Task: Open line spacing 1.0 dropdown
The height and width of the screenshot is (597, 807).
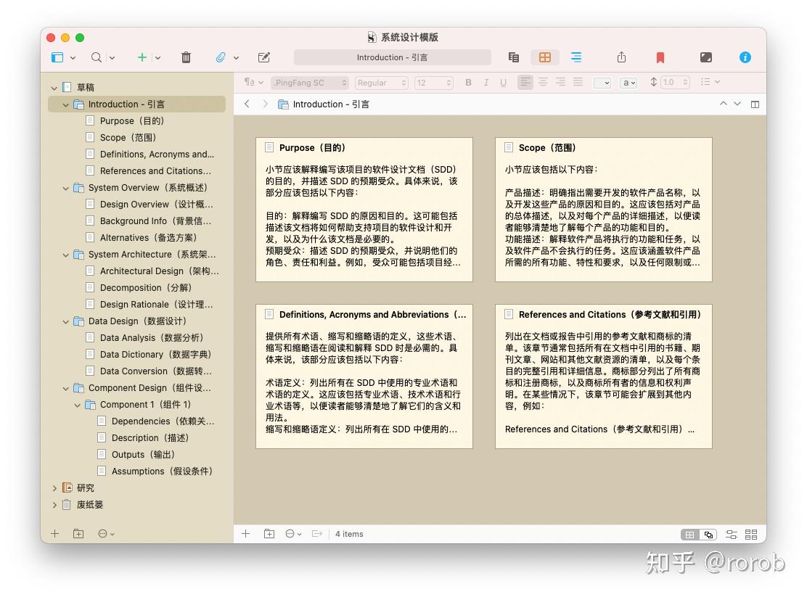Action: 675,83
